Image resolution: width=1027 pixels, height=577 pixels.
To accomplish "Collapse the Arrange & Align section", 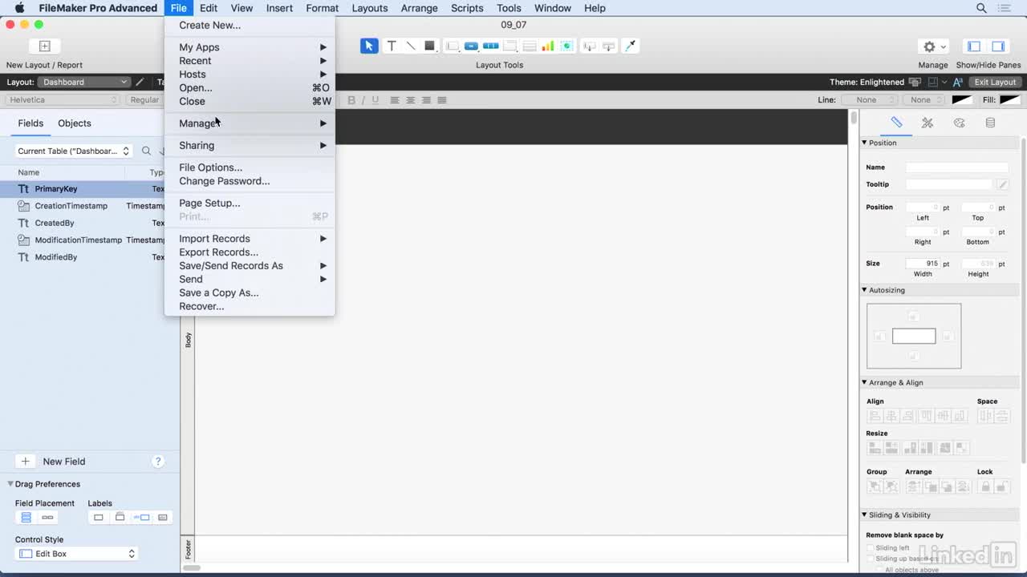I will click(x=864, y=382).
